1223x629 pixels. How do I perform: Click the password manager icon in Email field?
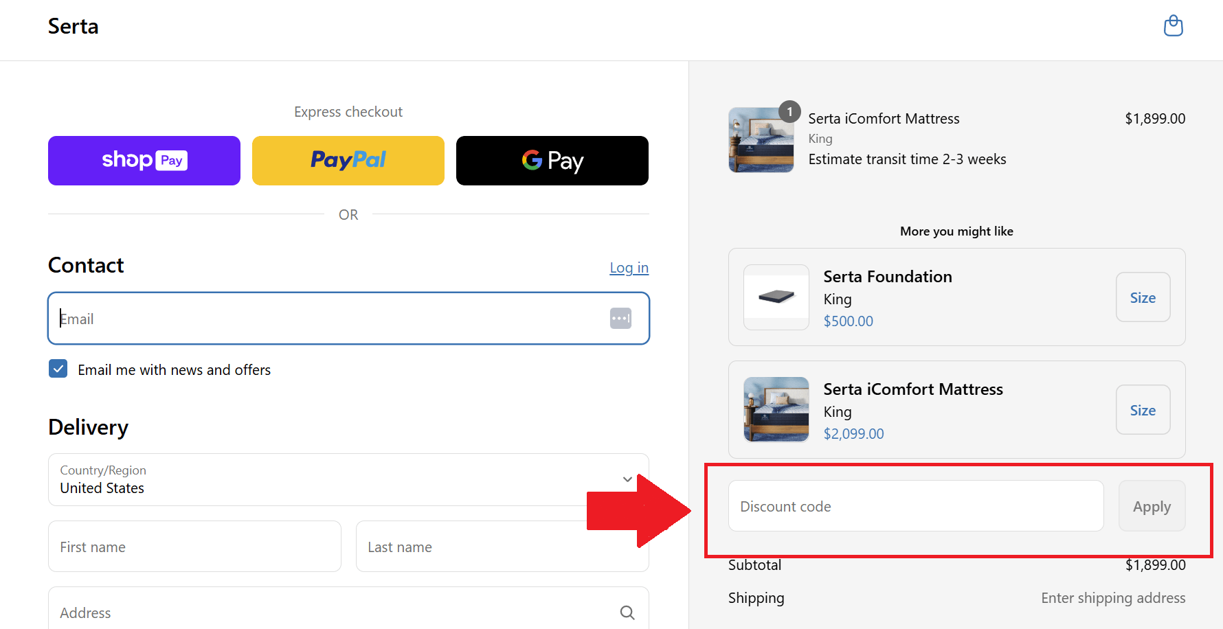click(x=620, y=319)
